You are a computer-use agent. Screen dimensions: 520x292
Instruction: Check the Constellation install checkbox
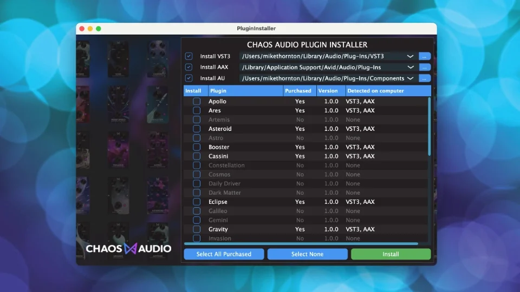(x=197, y=165)
